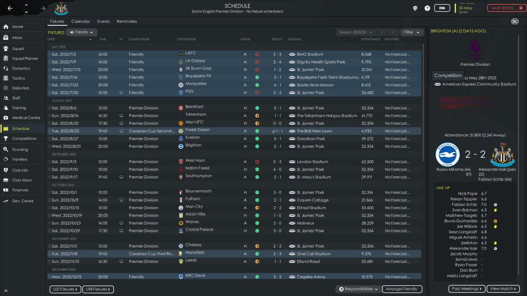Image resolution: width=527 pixels, height=296 pixels.
Task: Open the Medical Centre sidebar icon
Action: 6,118
